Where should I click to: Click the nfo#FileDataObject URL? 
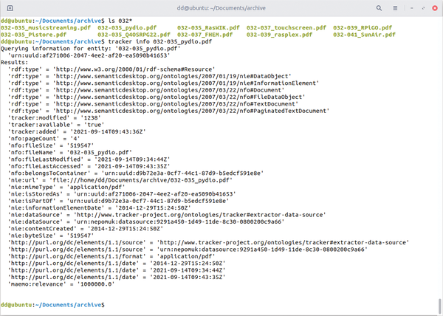click(181, 97)
